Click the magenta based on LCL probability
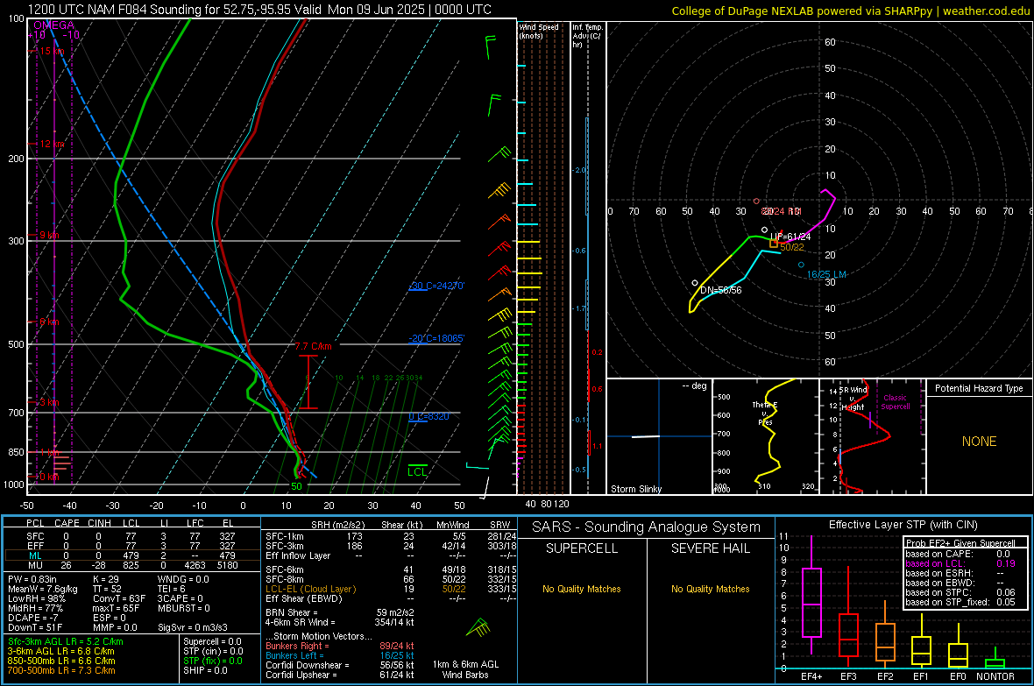1034x686 pixels. coord(960,563)
